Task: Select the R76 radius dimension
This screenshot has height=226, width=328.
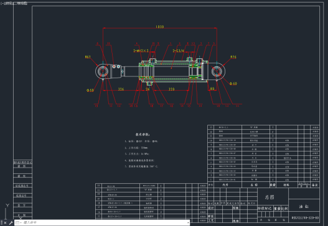Action: 233,56
